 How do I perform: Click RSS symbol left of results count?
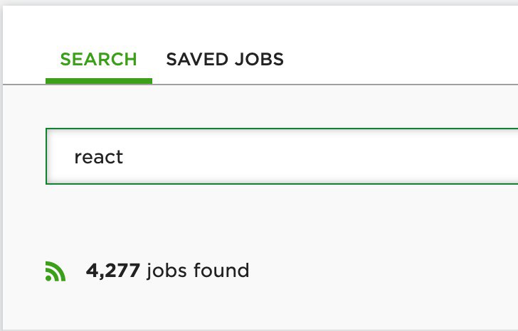tap(55, 271)
